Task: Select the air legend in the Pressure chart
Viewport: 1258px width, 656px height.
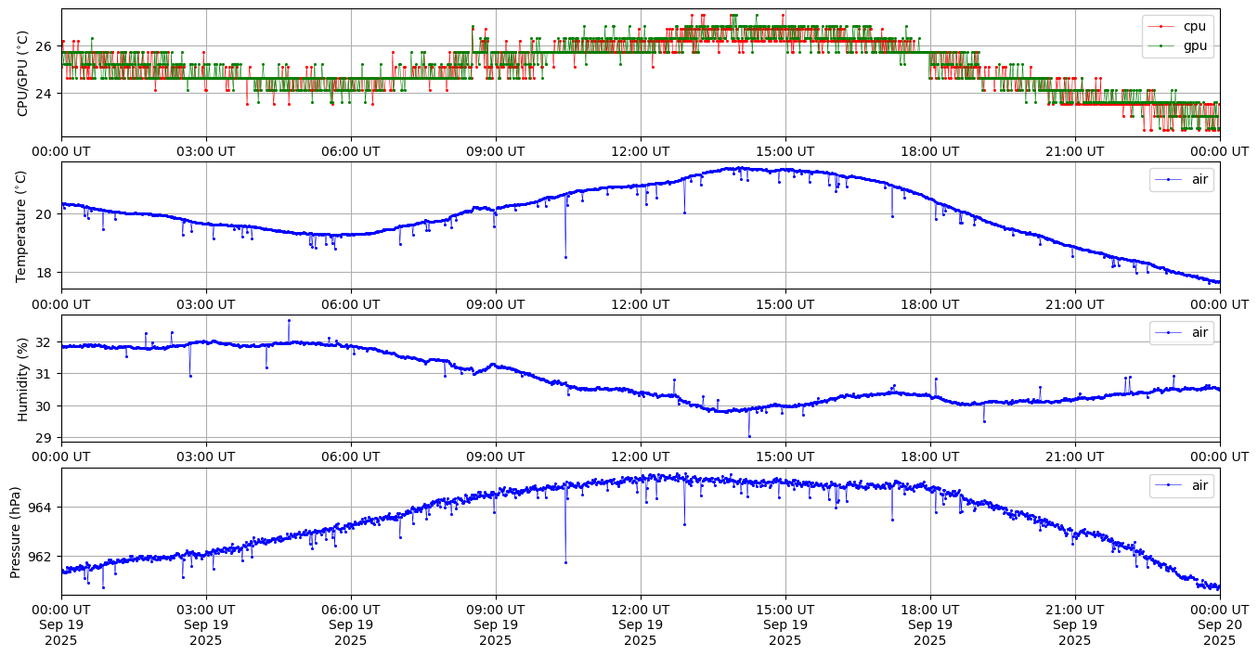Action: tap(1182, 485)
